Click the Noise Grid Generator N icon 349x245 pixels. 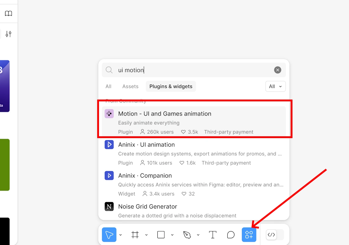pos(109,207)
